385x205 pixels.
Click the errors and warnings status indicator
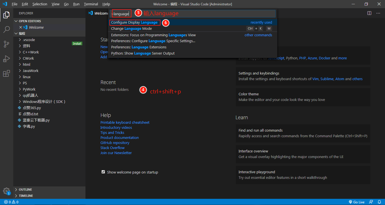coord(11,202)
